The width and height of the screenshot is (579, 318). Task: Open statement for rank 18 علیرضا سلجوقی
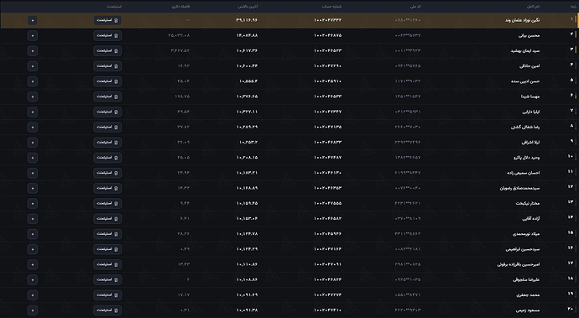[x=107, y=279]
